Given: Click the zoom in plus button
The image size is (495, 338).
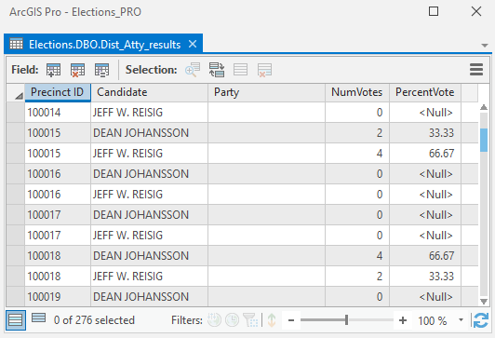Looking at the screenshot, I should coord(403,320).
